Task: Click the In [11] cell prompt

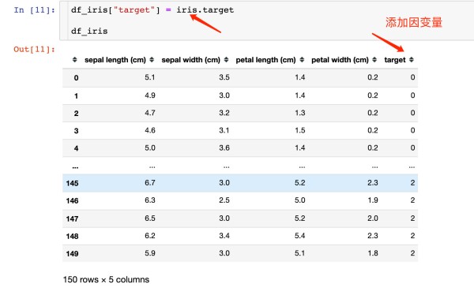Action: 34,10
